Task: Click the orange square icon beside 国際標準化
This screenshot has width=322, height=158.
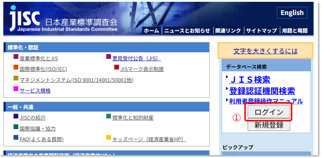Action: tap(16, 67)
